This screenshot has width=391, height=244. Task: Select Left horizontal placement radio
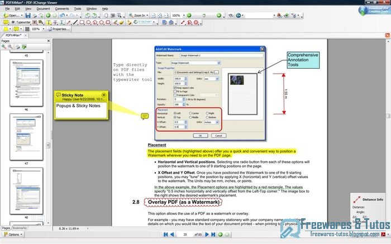175,113
